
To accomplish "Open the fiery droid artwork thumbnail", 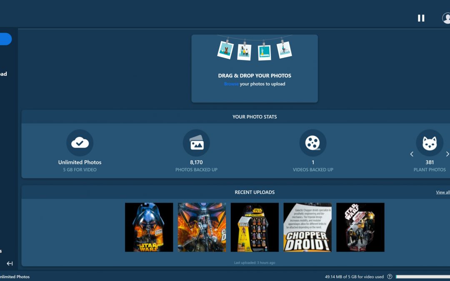I will tap(202, 227).
